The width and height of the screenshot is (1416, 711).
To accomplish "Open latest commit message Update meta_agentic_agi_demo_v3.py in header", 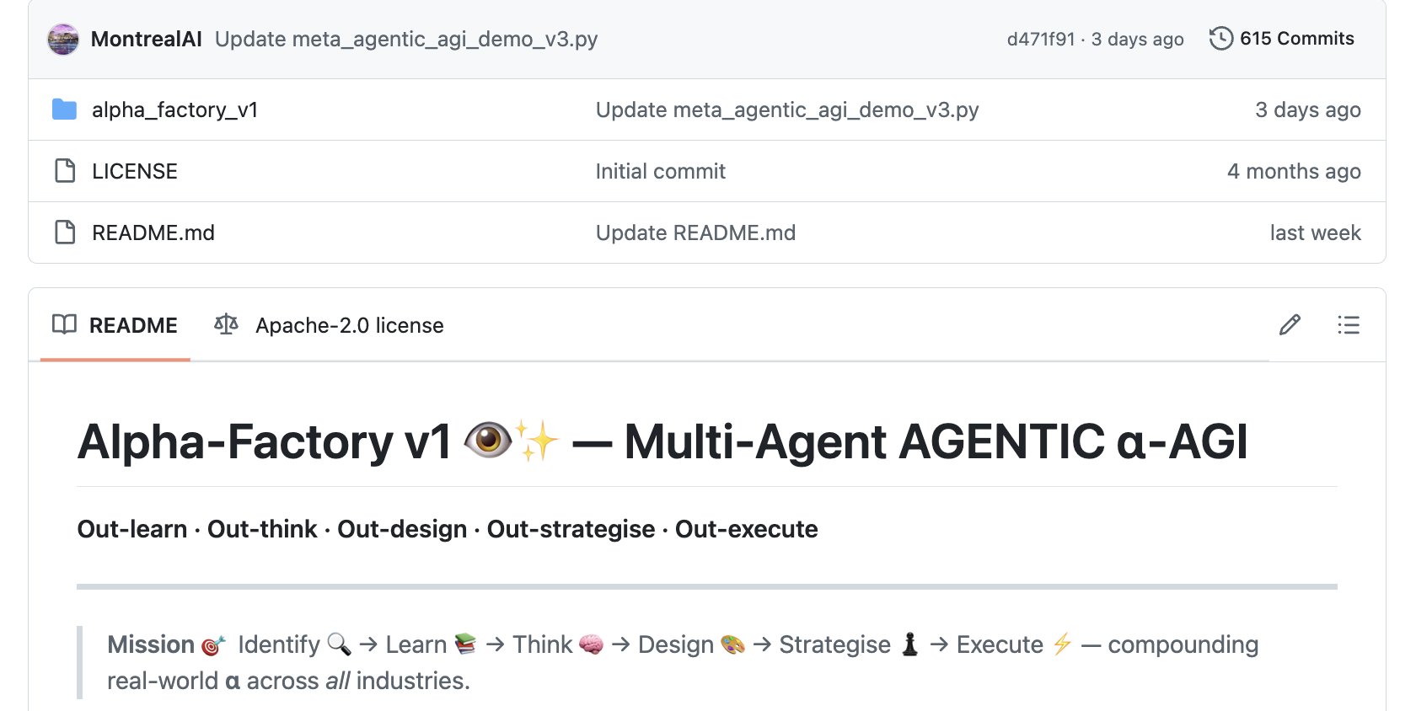I will coord(406,40).
